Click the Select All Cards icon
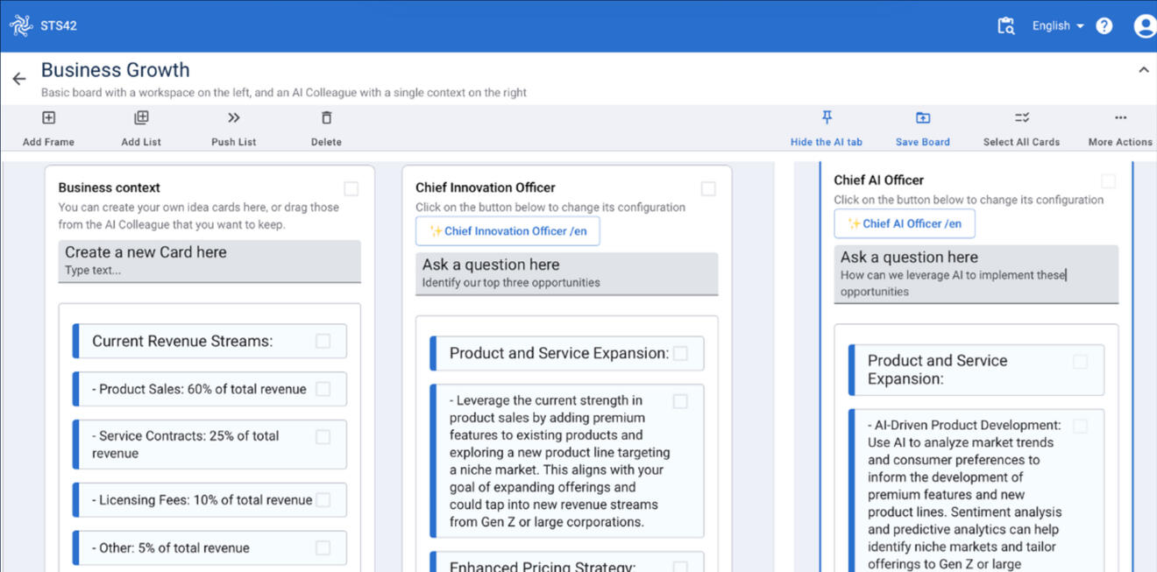The image size is (1157, 572). click(x=1021, y=118)
